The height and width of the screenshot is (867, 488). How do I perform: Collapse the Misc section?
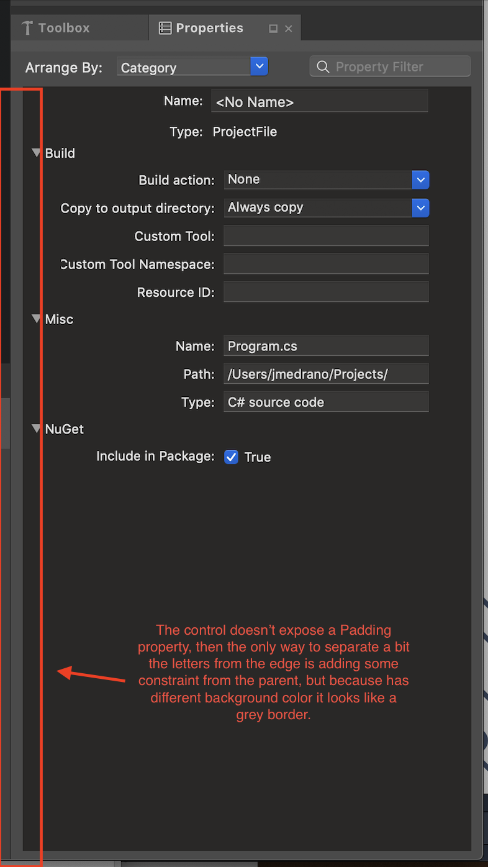36,319
